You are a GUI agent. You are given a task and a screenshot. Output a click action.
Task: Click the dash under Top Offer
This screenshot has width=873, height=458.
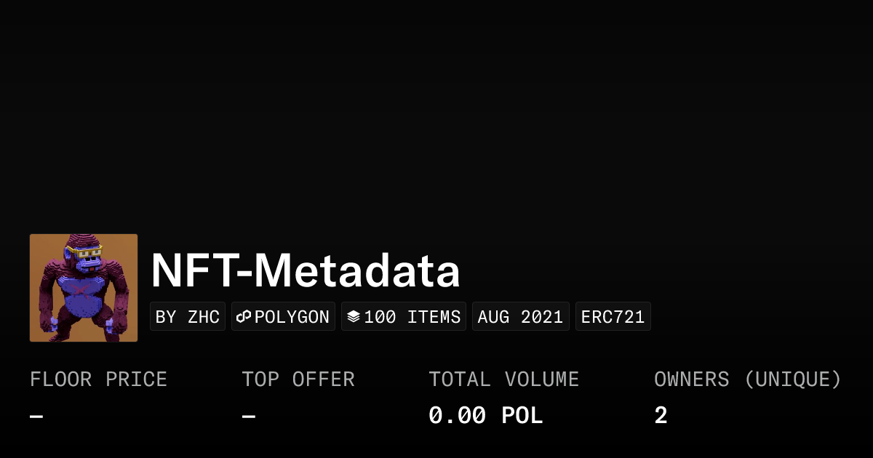pyautogui.click(x=249, y=417)
